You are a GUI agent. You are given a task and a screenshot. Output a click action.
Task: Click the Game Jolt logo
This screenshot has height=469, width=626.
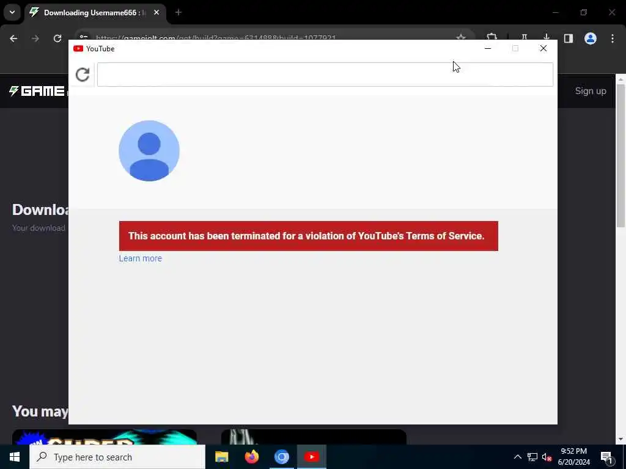click(39, 91)
